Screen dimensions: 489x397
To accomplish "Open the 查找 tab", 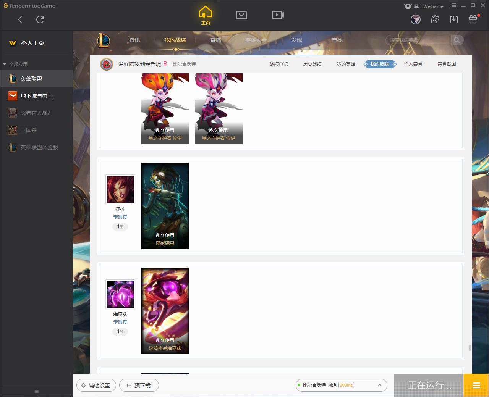I will (337, 40).
